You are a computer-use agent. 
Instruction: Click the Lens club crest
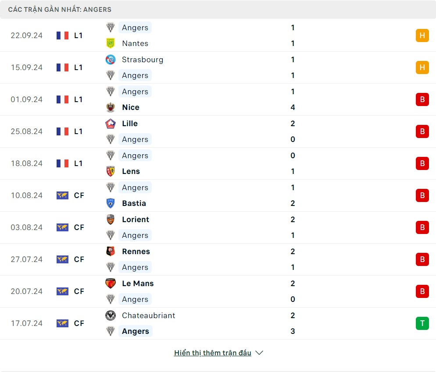(x=111, y=171)
